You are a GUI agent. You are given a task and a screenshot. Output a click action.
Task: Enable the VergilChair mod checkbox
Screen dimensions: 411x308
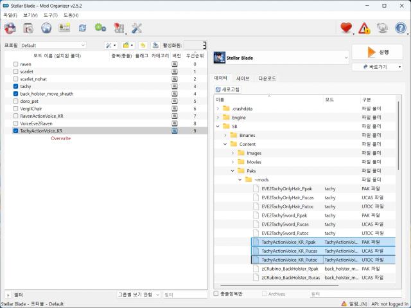pyautogui.click(x=15, y=109)
